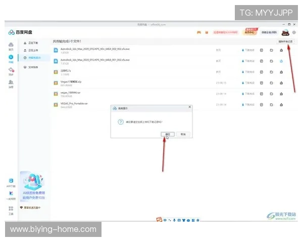303x242 pixels.
Task: Click the 确定 button in dialog
Action: (168, 134)
